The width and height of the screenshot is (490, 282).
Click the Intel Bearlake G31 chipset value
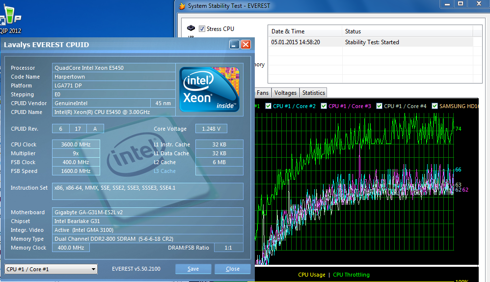pyautogui.click(x=147, y=221)
